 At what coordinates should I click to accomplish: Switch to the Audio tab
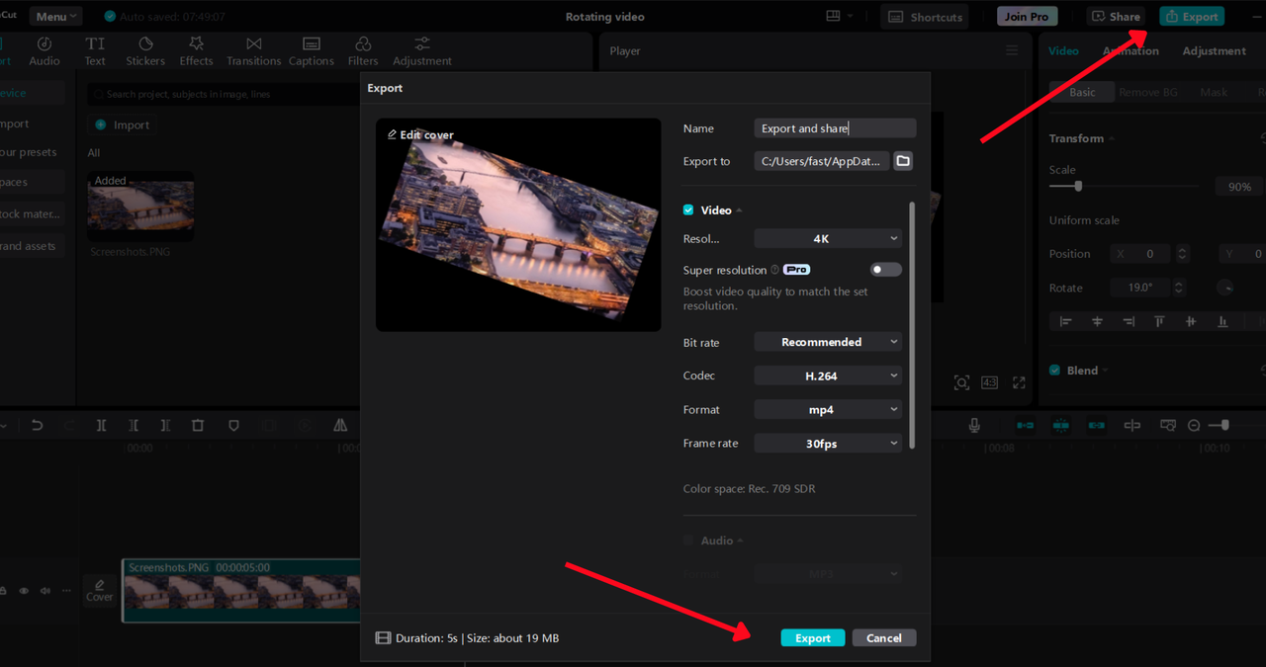(x=45, y=51)
